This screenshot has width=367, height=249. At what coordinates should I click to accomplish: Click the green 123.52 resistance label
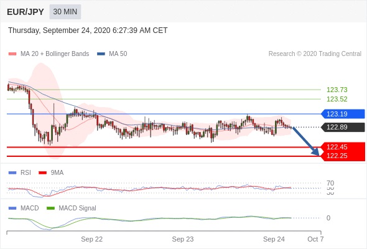337,99
